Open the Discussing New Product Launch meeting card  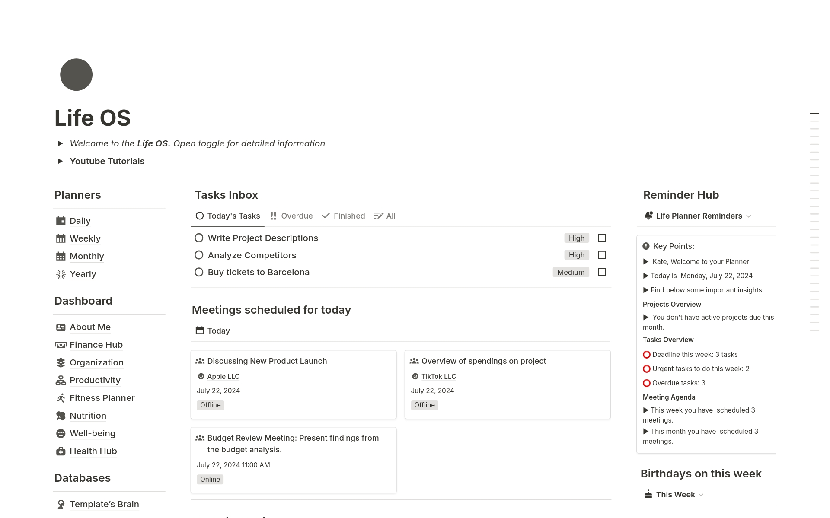[267, 361]
